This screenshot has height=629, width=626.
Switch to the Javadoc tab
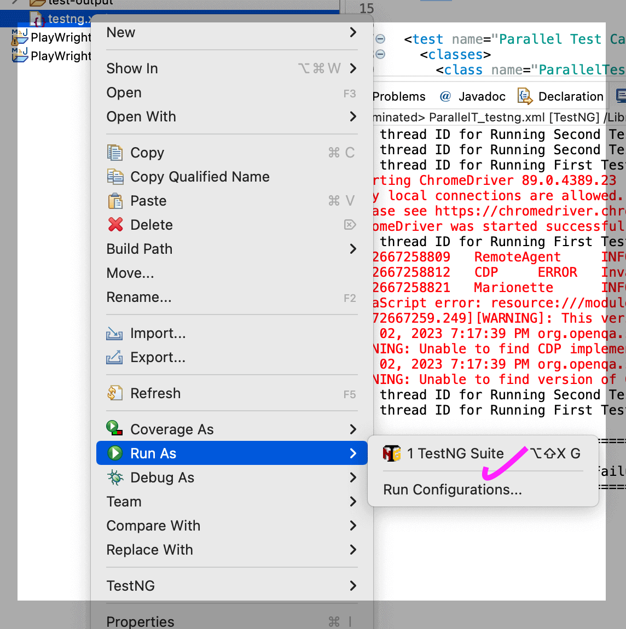pyautogui.click(x=473, y=97)
